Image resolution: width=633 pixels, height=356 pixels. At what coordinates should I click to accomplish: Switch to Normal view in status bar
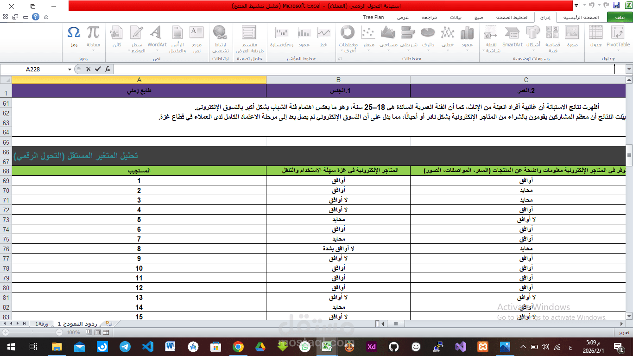point(106,332)
